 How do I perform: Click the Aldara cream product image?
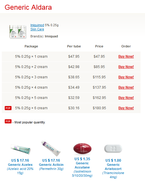click(x=18, y=32)
